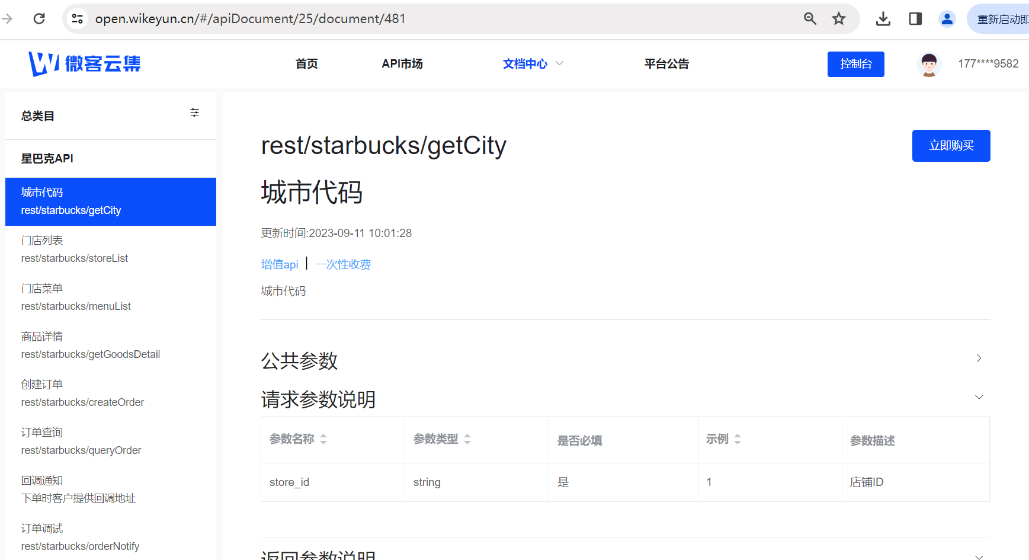This screenshot has width=1029, height=560.
Task: Open the browser profile icon
Action: click(947, 19)
